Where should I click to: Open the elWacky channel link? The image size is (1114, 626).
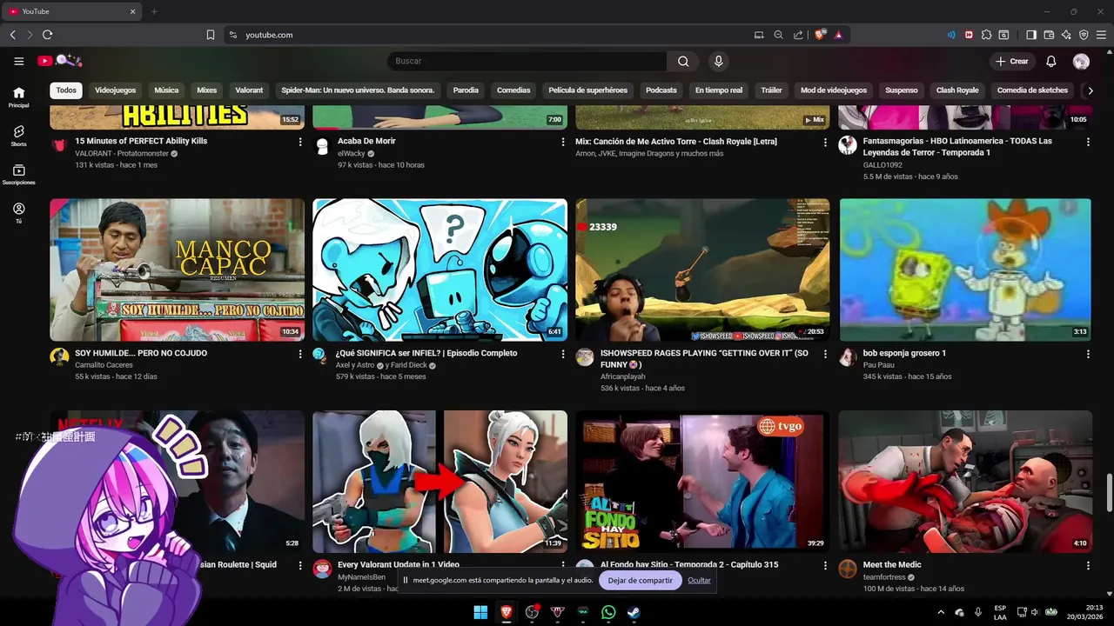point(352,153)
